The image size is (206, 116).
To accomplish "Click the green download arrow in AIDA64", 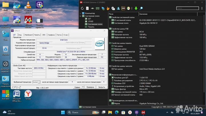I will pos(136,8).
